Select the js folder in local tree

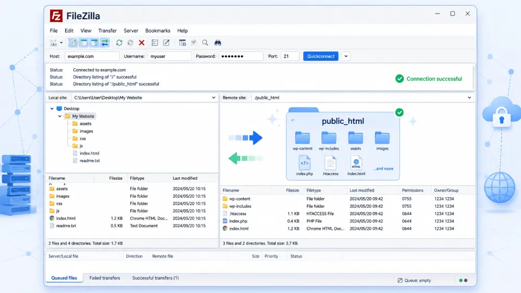click(x=81, y=146)
